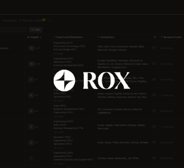Image resolution: width=184 pixels, height=168 pixels.
Task: Open the source link icon in Navan, BILL row
Action: coord(154,79)
